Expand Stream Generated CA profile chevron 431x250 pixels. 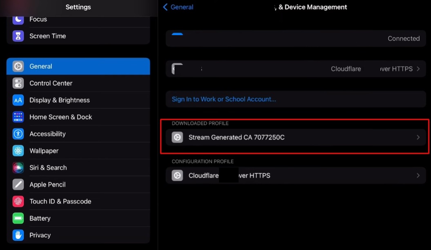click(x=418, y=138)
